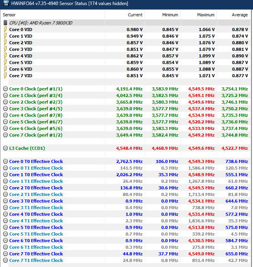Image resolution: width=253 pixels, height=267 pixels.
Task: Click the 4,468.9 MHz minimum L3 Cache value
Action: 165,148
